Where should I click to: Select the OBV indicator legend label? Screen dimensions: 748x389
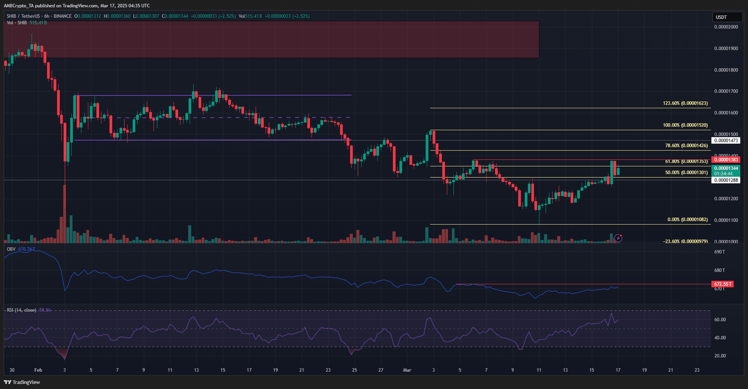(x=11, y=249)
